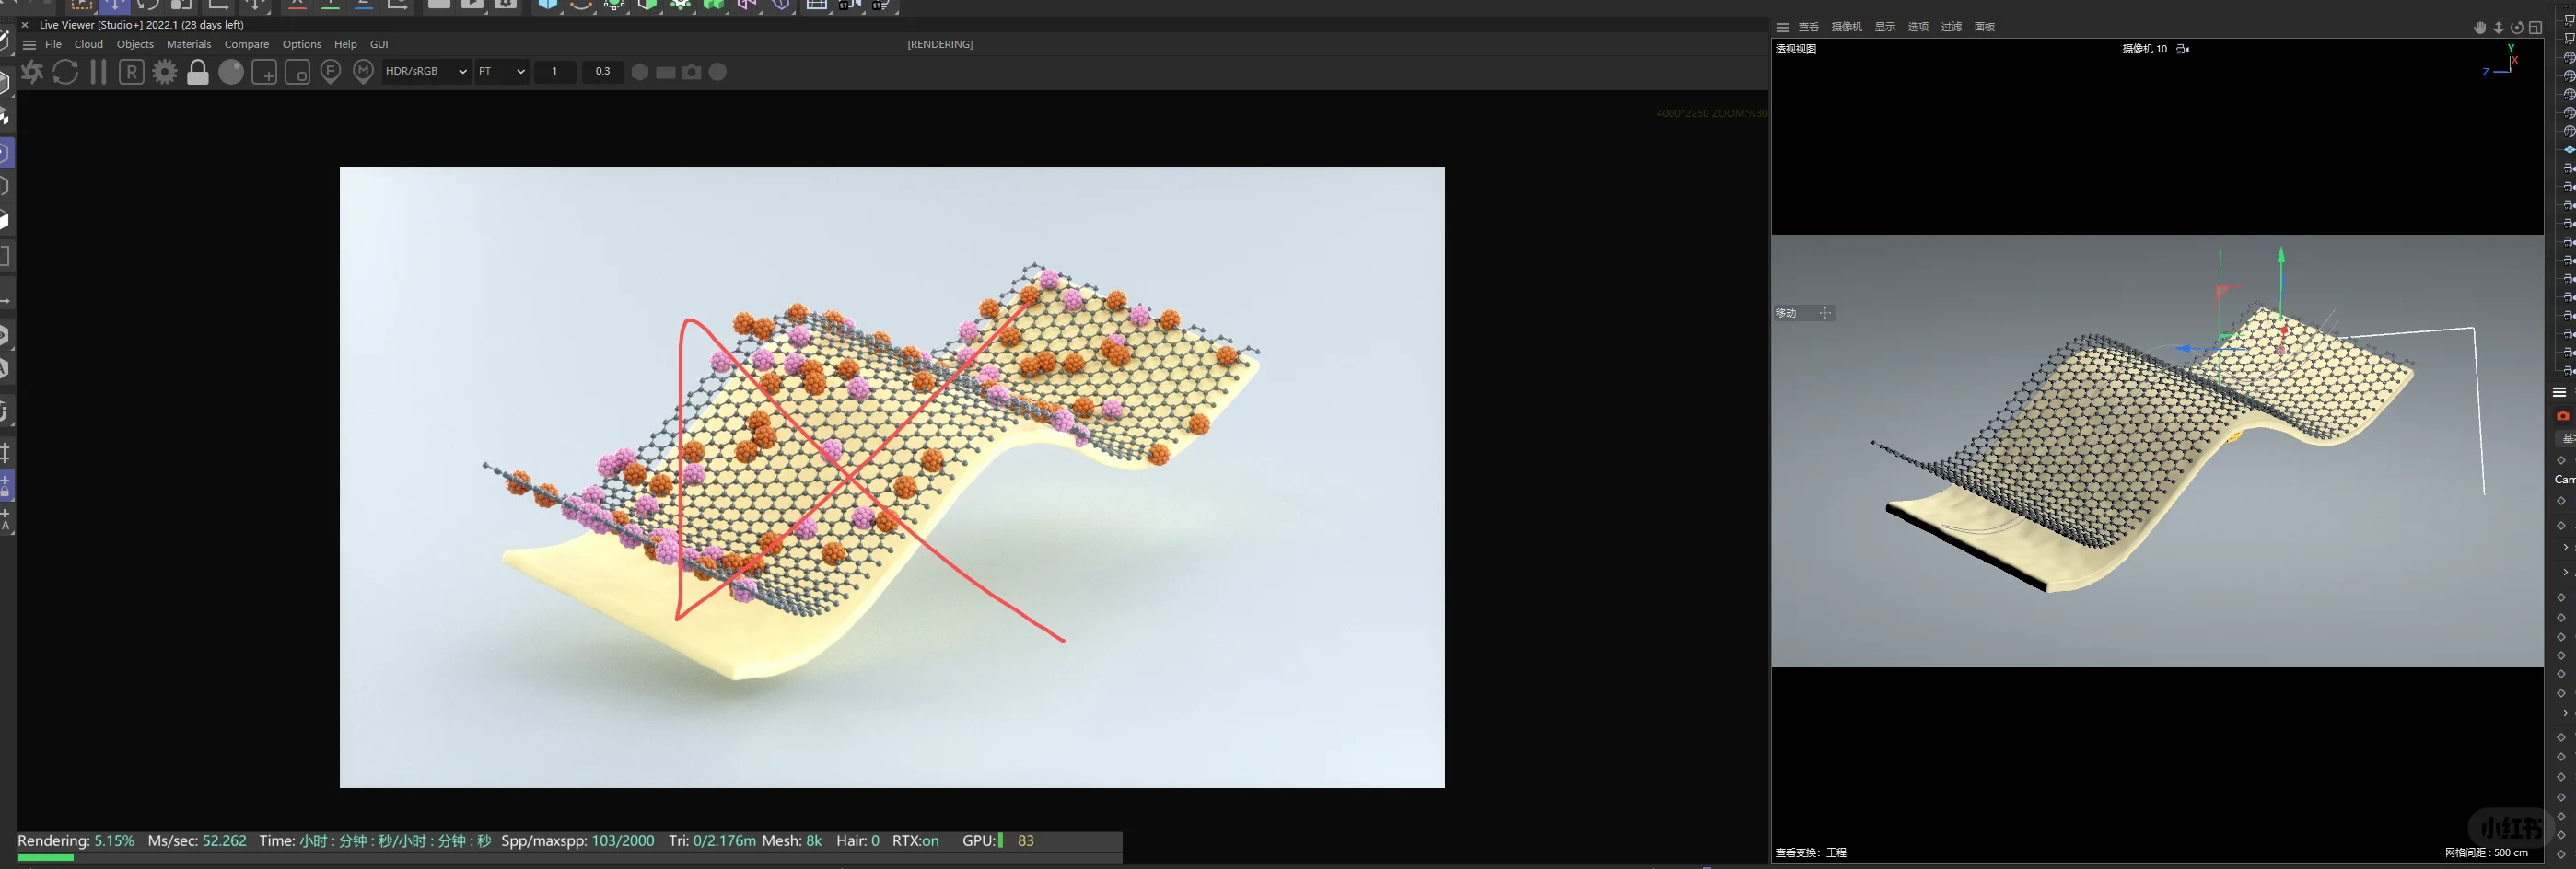This screenshot has height=869, width=2576.
Task: Close the Live Viewer panel
Action: pyautogui.click(x=25, y=25)
